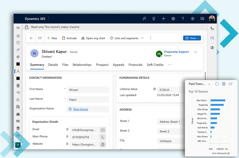
Task: Click the Blue Marine bar in chart
Action: point(218,100)
